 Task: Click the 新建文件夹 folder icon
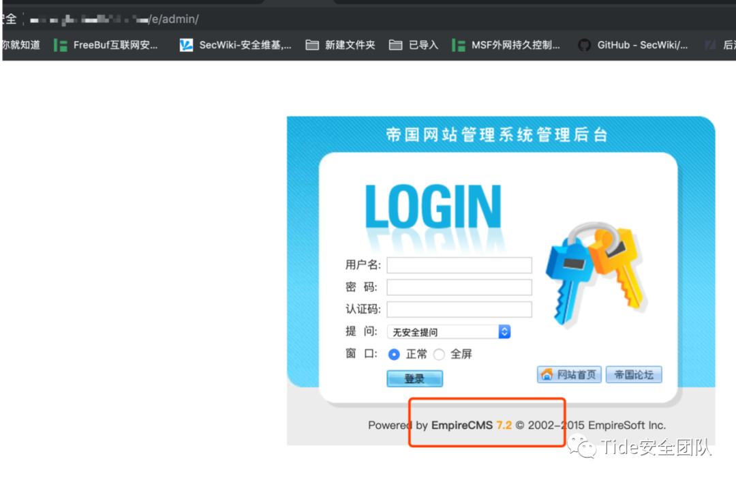pos(312,45)
